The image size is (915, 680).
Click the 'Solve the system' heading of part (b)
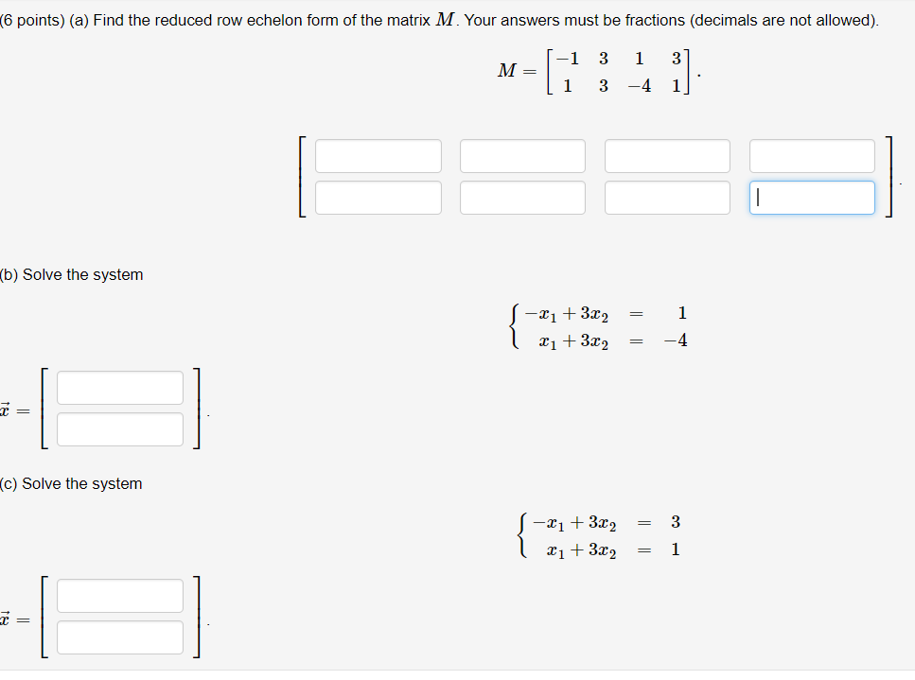pyautogui.click(x=71, y=274)
